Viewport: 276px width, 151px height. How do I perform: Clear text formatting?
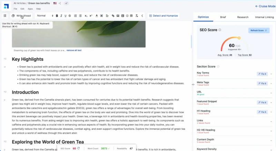(x=137, y=15)
